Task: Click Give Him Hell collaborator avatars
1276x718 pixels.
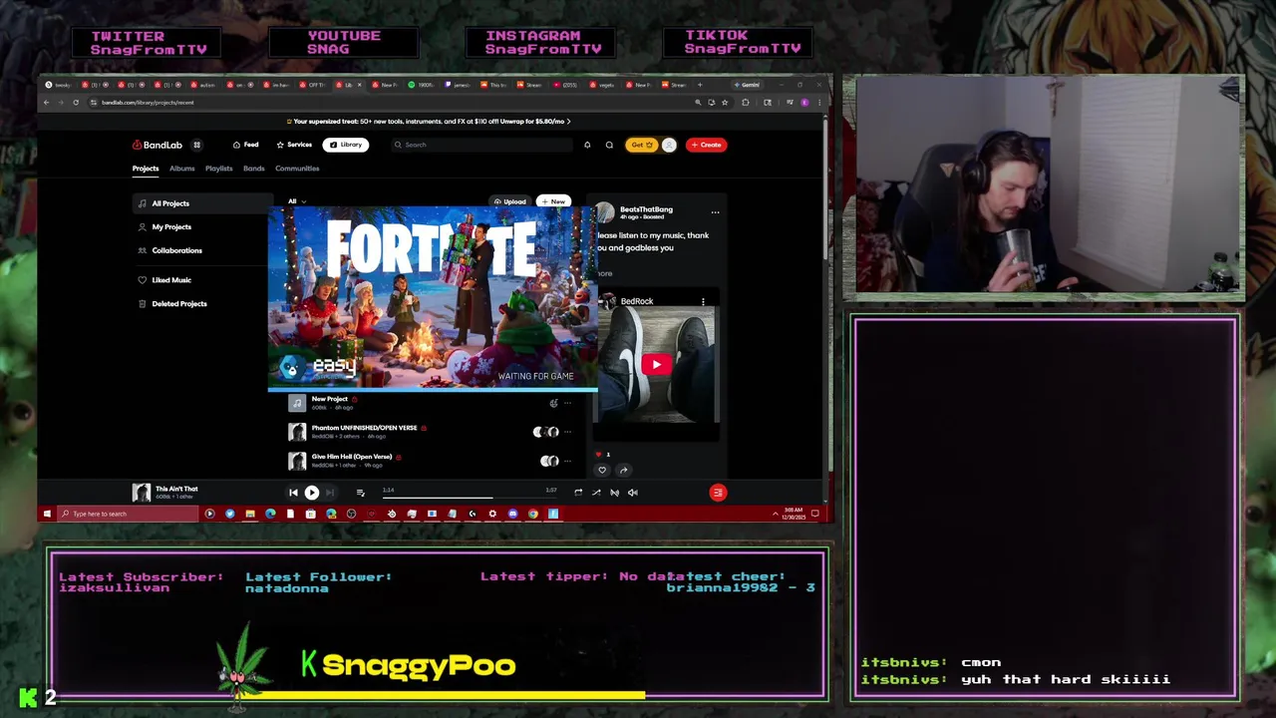Action: [x=549, y=461]
